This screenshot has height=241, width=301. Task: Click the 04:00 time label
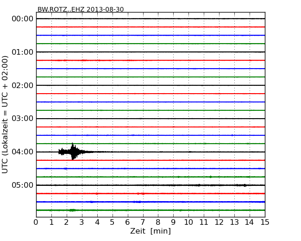(23, 152)
